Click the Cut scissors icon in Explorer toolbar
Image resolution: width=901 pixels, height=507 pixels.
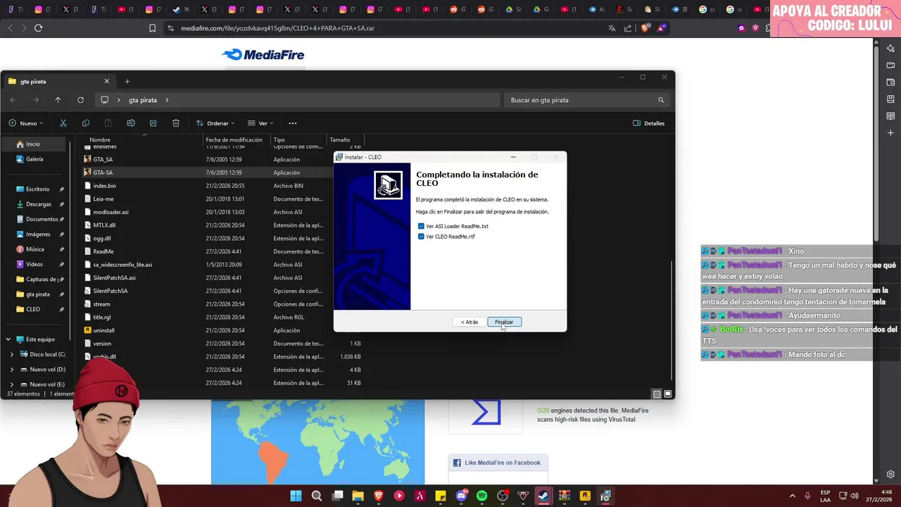click(x=63, y=123)
